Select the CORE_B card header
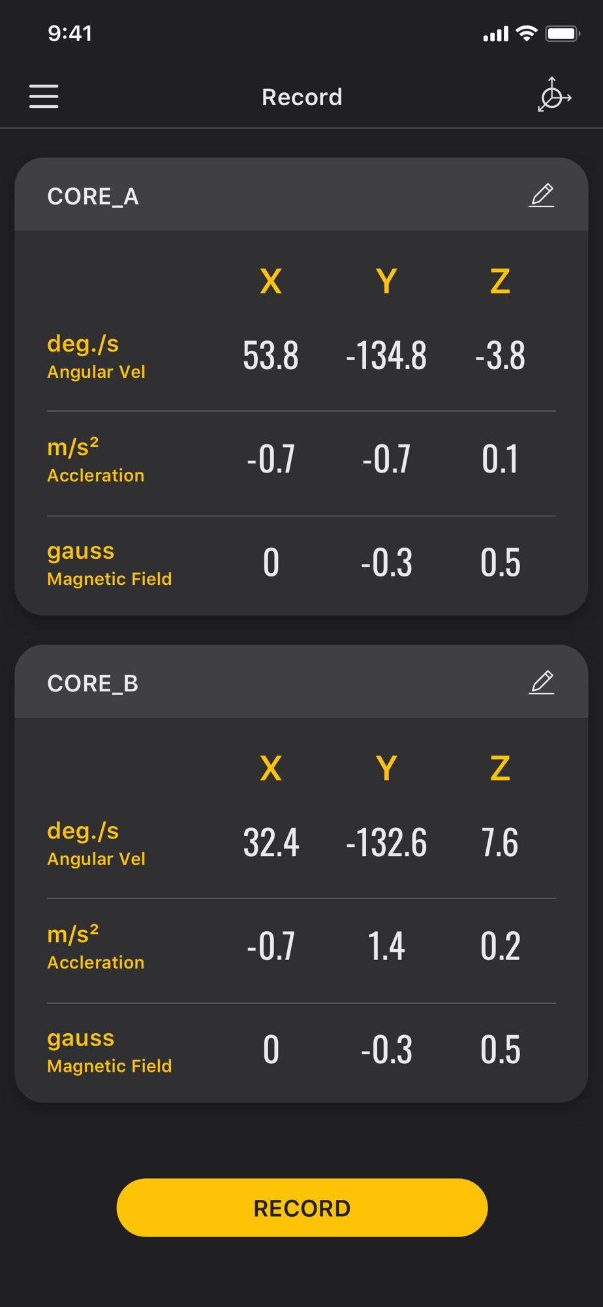 (x=301, y=681)
